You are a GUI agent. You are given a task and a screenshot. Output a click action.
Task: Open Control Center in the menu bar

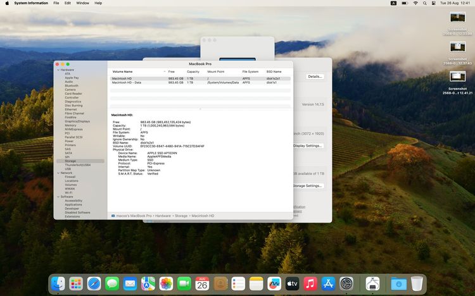tap(433, 3)
